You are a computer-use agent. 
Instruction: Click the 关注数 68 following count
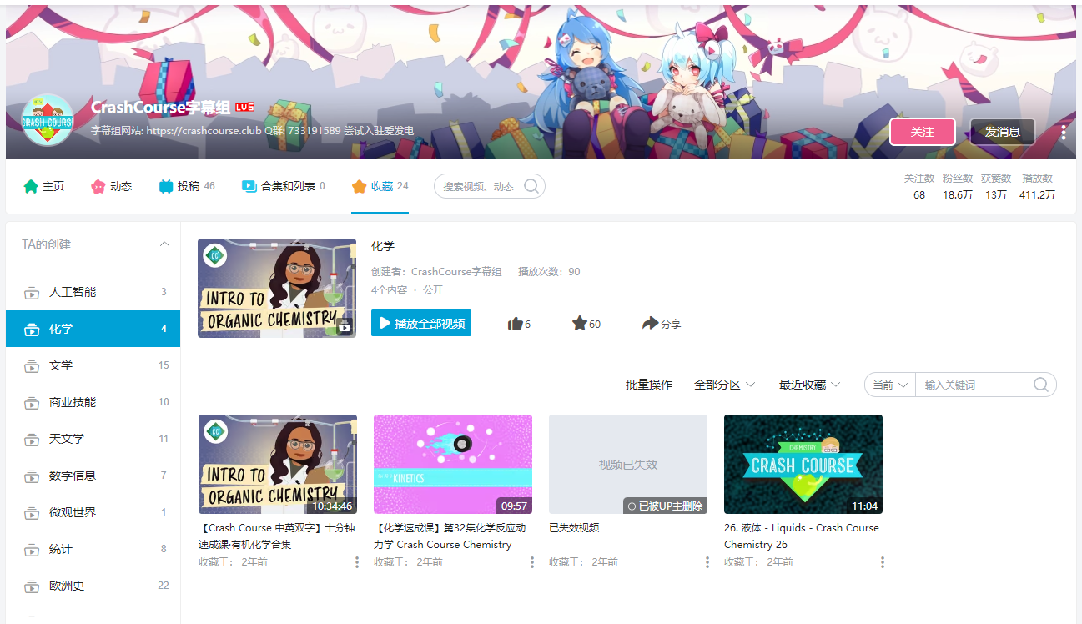(x=919, y=187)
